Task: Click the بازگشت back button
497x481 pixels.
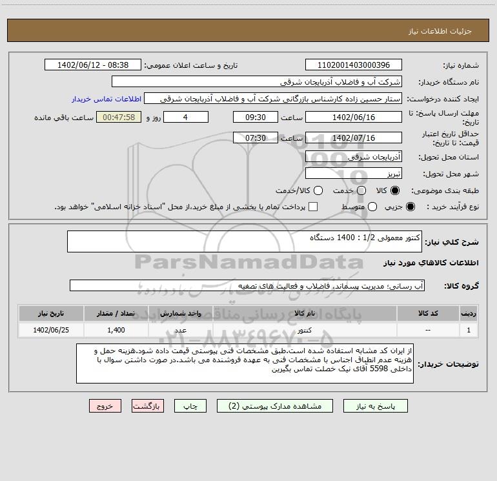Action: (148, 406)
